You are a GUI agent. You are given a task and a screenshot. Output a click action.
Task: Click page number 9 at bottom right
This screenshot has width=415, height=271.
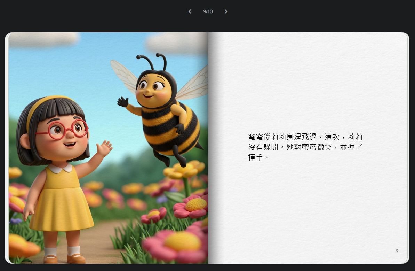397,251
